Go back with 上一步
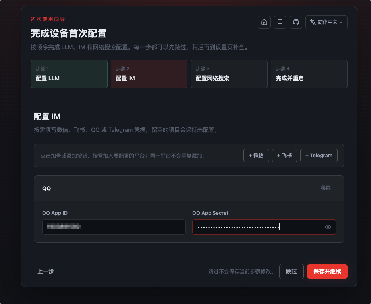Screen dimensions: 371x304 coord(46,271)
